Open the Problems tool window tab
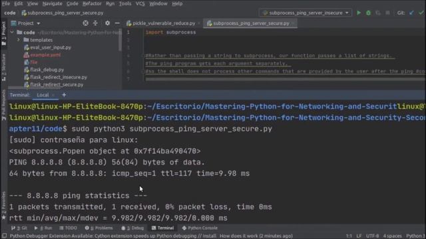426x239 pixels. coord(99,228)
